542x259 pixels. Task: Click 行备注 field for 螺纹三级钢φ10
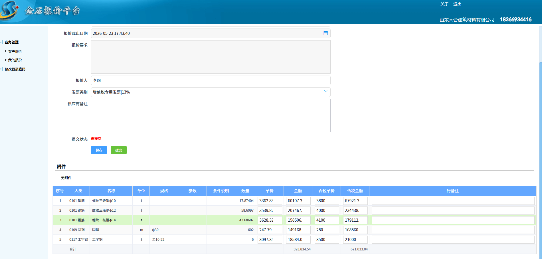(453, 201)
